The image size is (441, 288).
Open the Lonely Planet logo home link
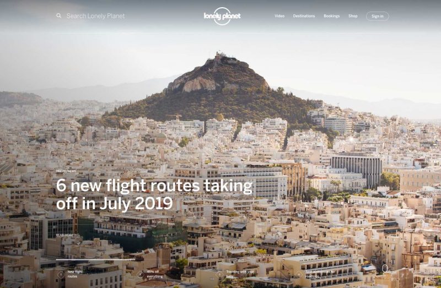pos(222,16)
